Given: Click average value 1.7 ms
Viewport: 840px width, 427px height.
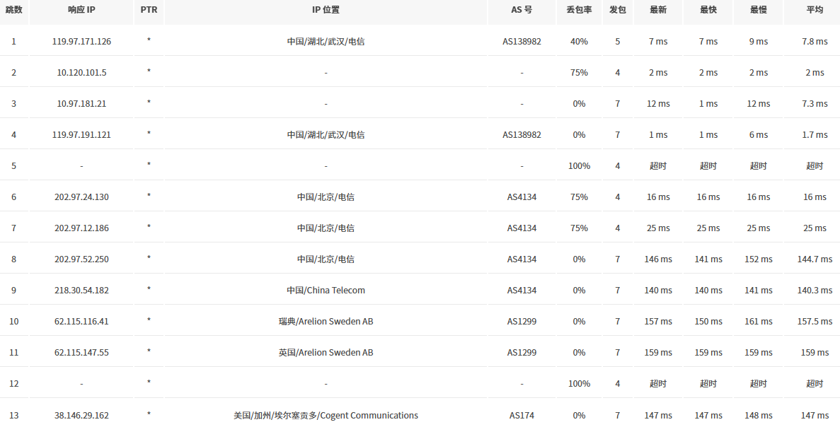Looking at the screenshot, I should (815, 134).
